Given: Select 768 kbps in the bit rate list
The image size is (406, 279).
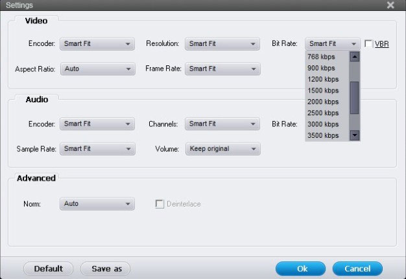Looking at the screenshot, I should [328, 56].
